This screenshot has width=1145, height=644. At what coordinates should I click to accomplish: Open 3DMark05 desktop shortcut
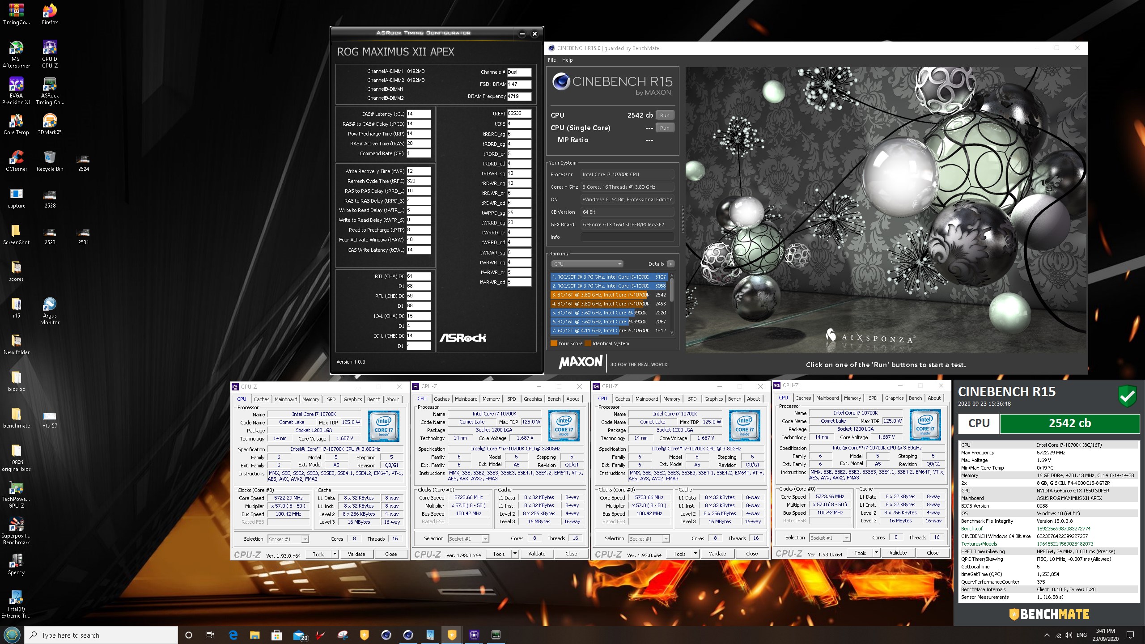50,124
